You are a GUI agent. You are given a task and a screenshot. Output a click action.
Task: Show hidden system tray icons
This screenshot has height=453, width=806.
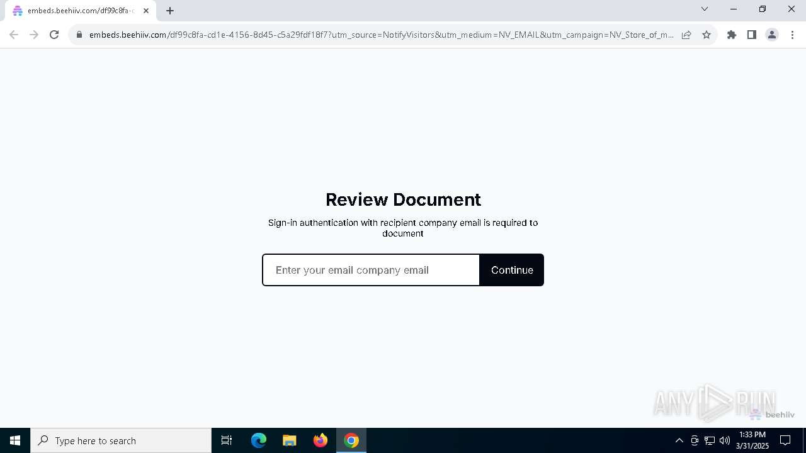tap(679, 440)
